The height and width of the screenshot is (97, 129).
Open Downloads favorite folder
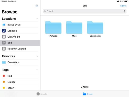[x=20, y=62]
